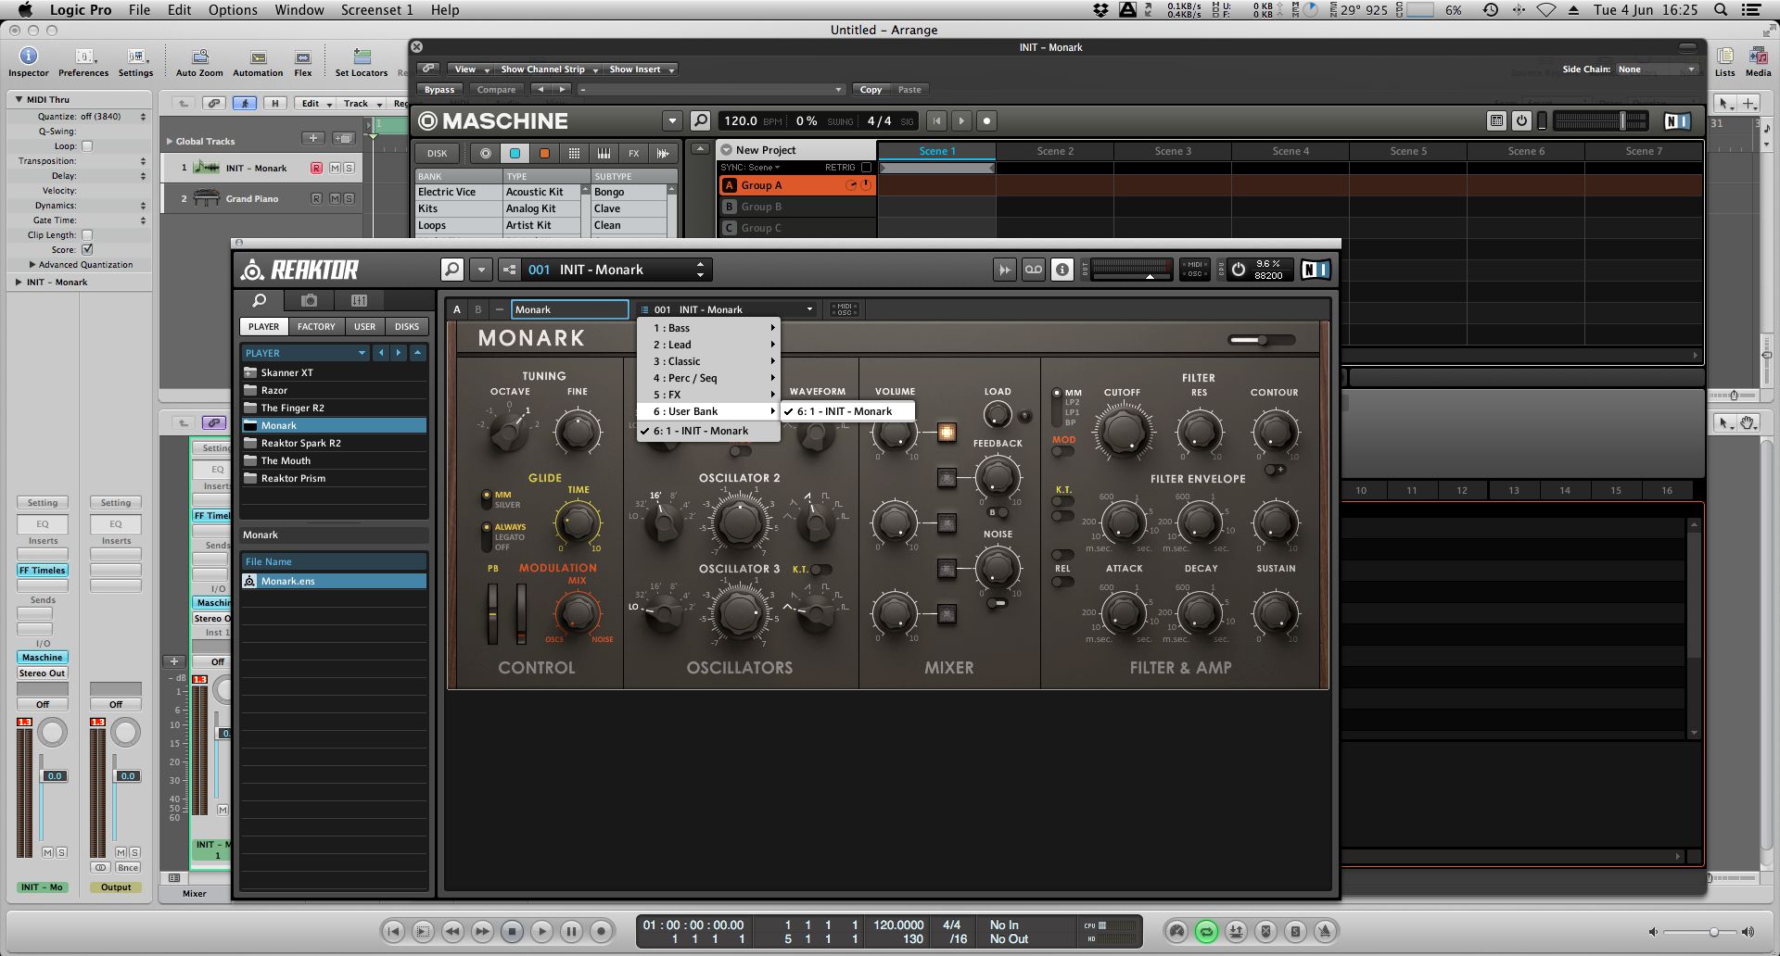Record-enable the INIT - Monark track
The width and height of the screenshot is (1780, 956).
317,169
